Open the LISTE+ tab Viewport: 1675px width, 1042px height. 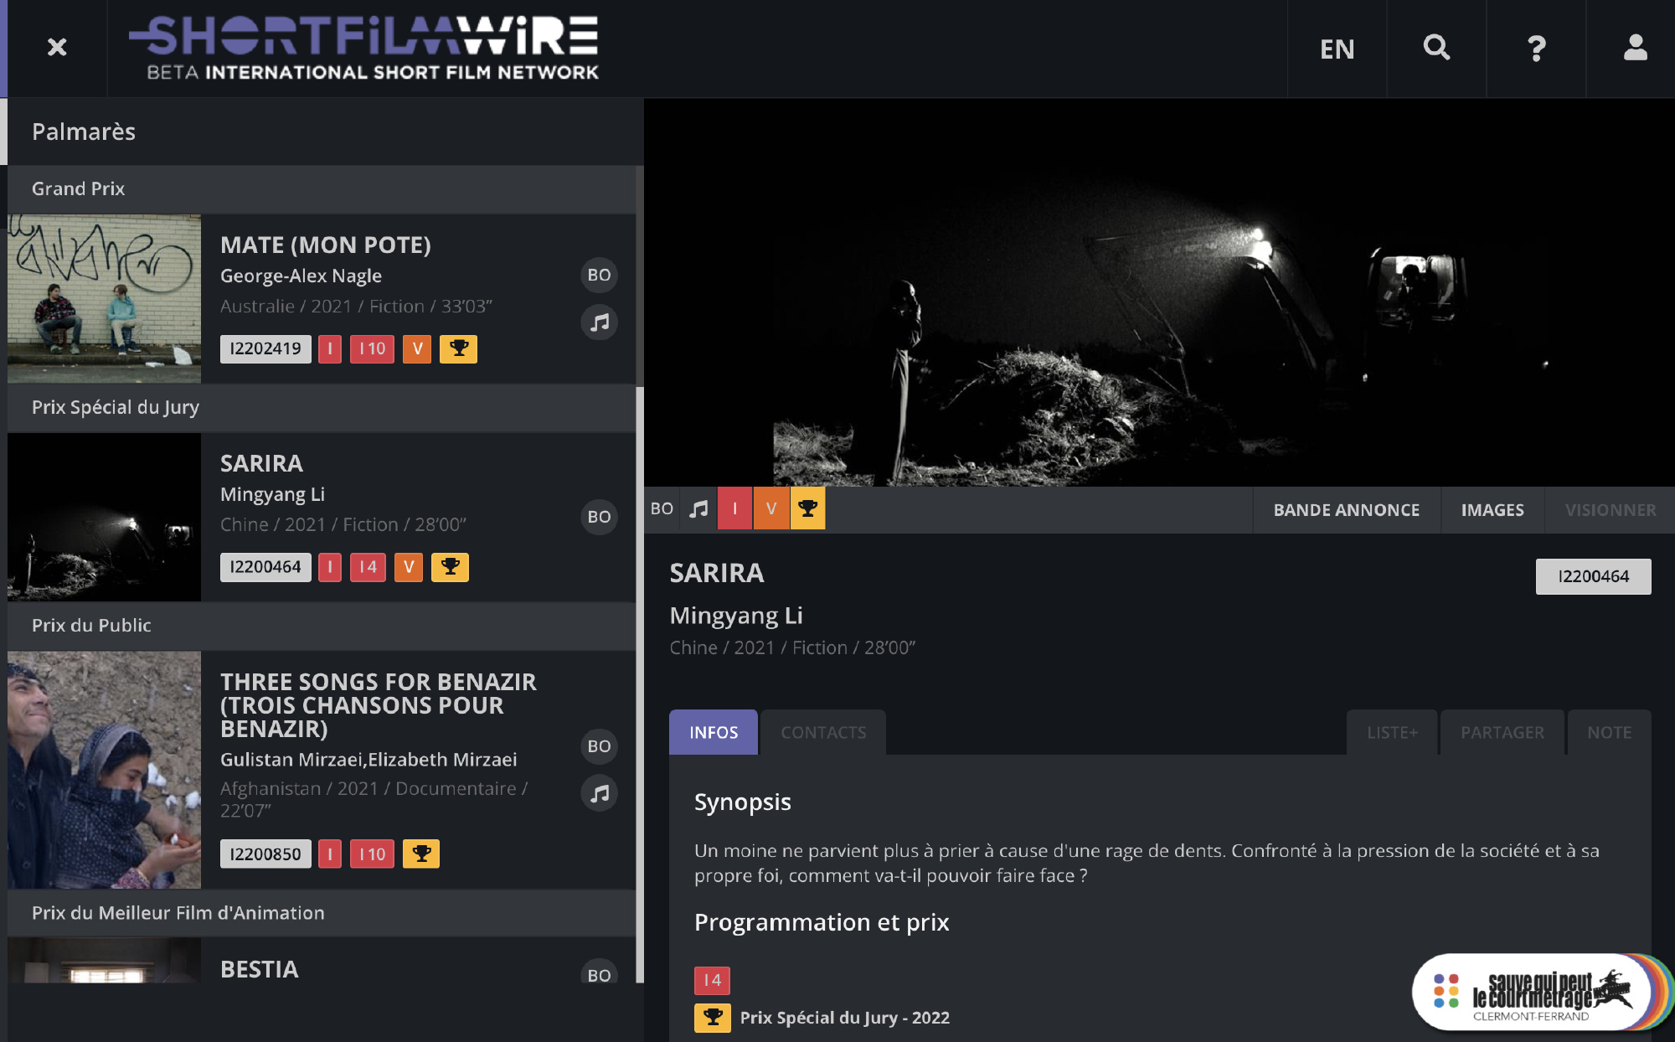[x=1392, y=732]
